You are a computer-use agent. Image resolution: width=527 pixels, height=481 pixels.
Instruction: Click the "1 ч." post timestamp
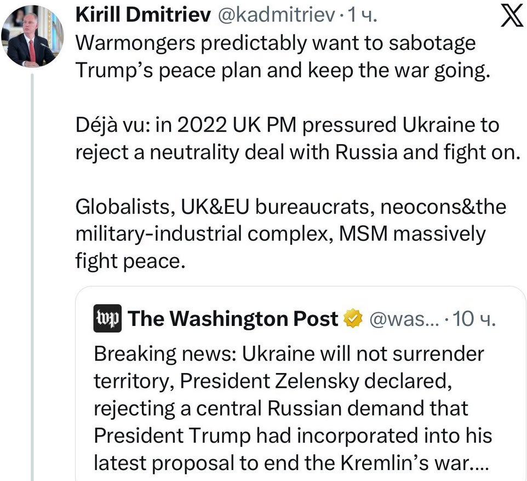(x=362, y=16)
